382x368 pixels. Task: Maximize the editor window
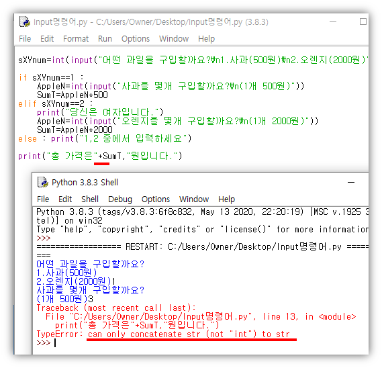(363, 21)
